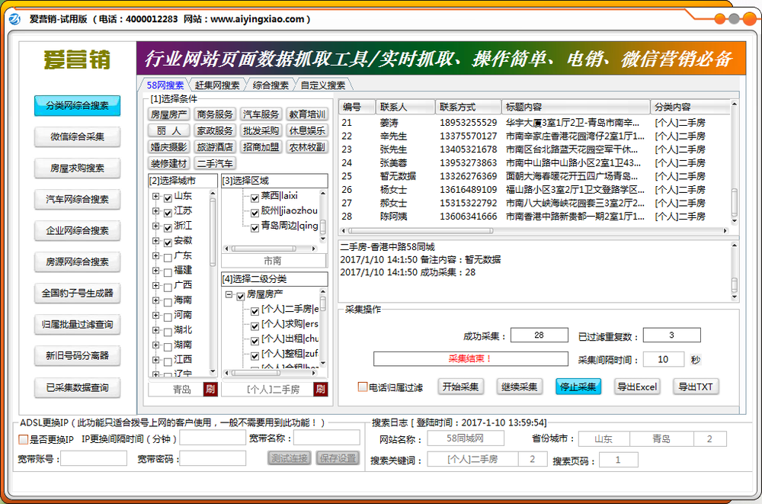Click the 宽带名称 input field

(x=327, y=438)
